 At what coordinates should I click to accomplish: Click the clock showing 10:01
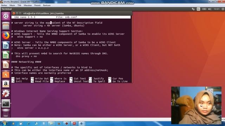pos(217,9)
